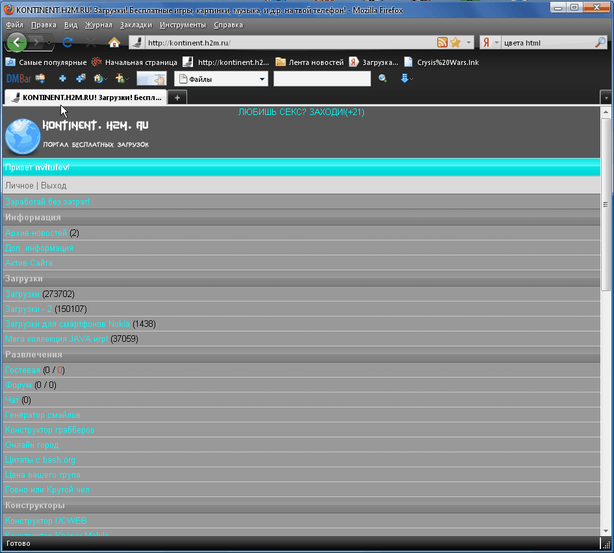Open the 'Личное' link
The height and width of the screenshot is (553, 614).
coord(19,186)
